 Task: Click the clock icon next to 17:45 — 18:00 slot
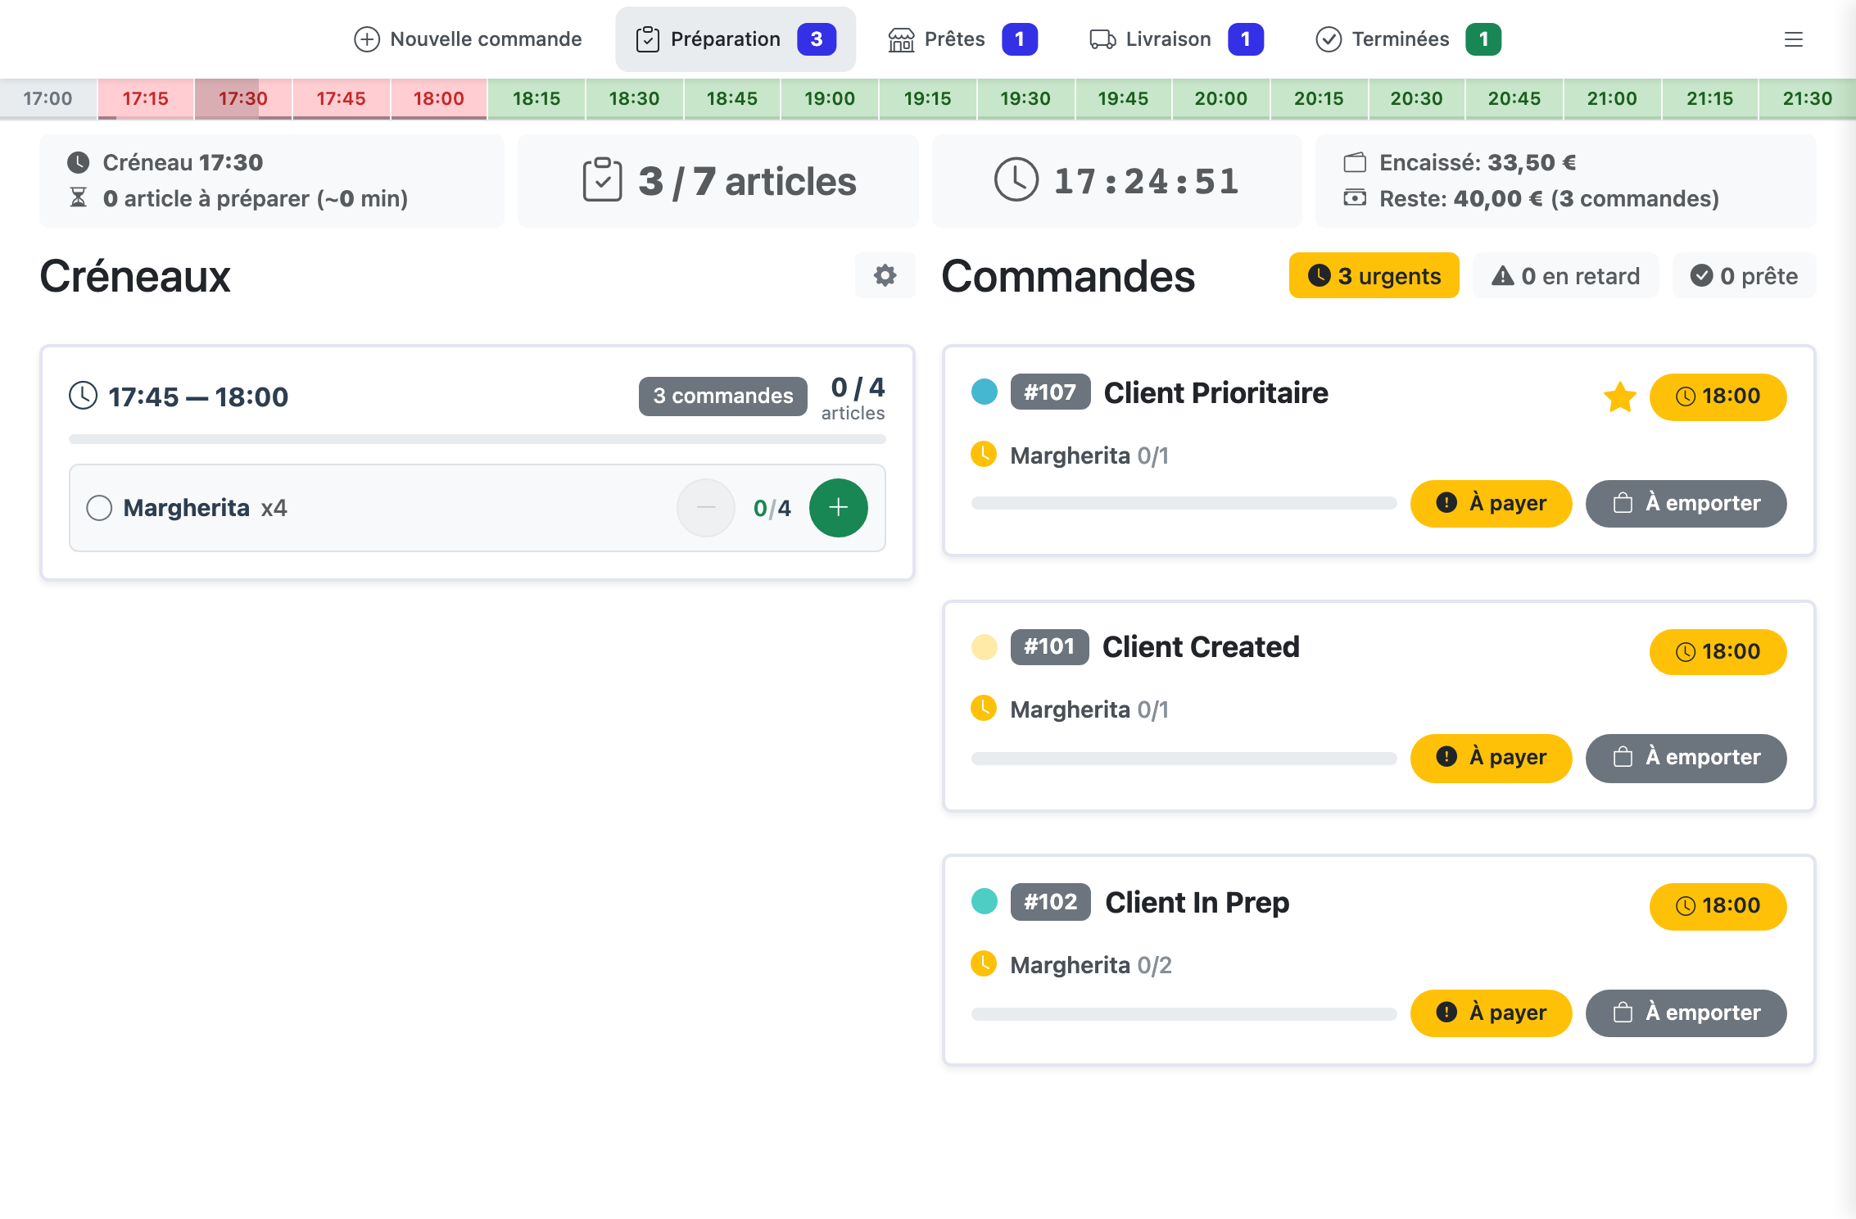pos(83,396)
